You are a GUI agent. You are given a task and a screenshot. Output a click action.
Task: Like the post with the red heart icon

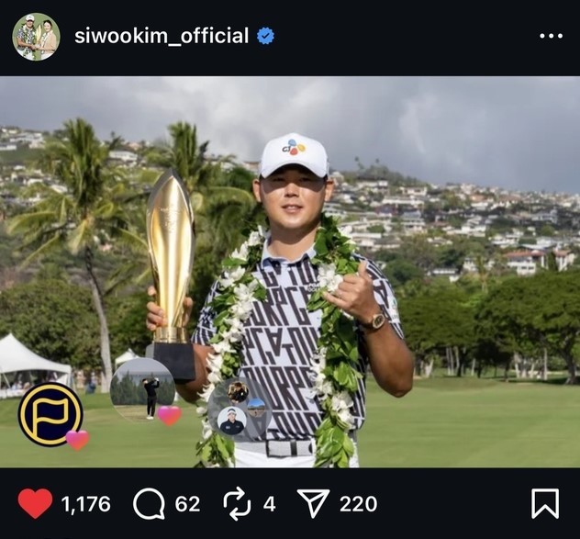pos(35,503)
